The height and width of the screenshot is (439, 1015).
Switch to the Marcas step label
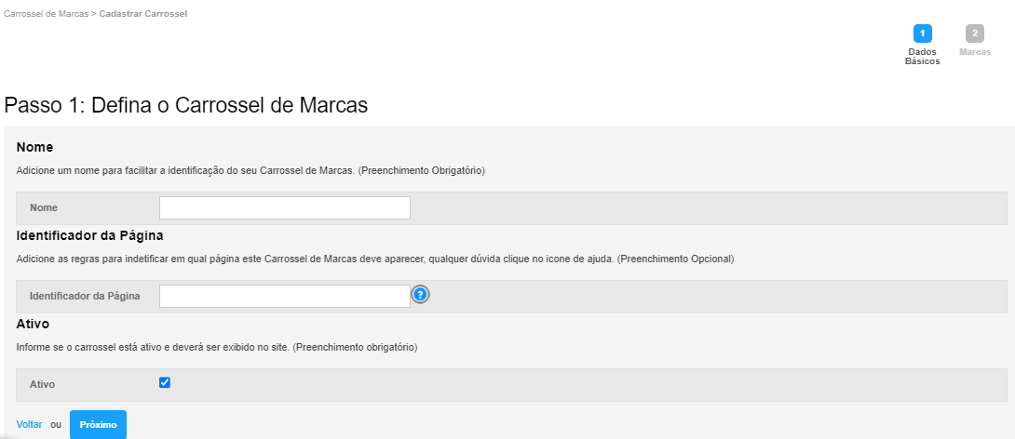(975, 52)
